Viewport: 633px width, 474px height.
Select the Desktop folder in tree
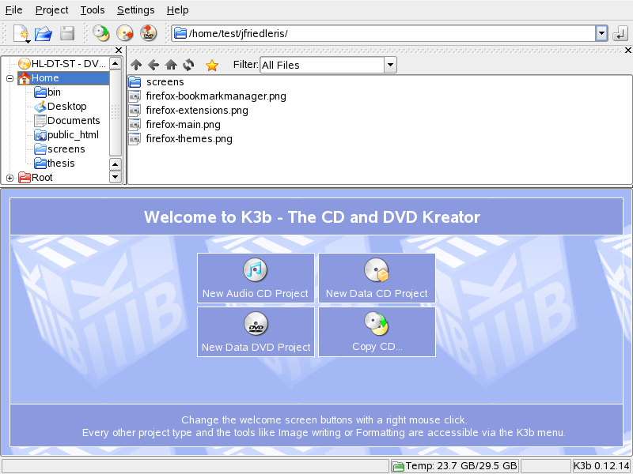60,107
